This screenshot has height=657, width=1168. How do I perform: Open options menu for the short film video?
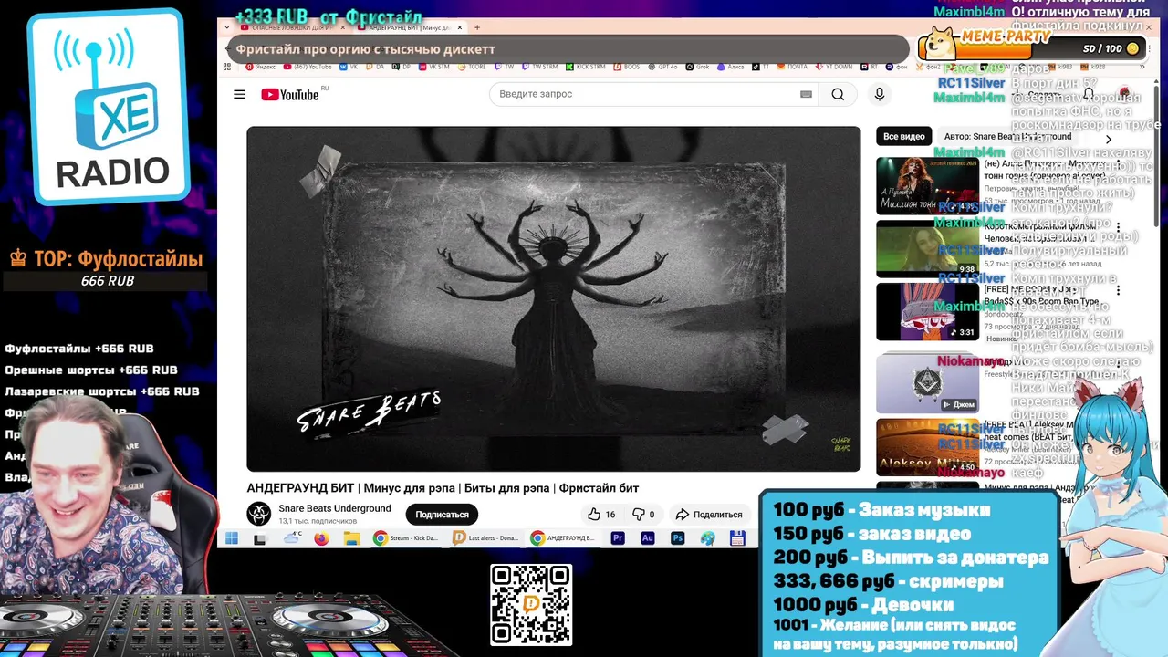click(1118, 228)
